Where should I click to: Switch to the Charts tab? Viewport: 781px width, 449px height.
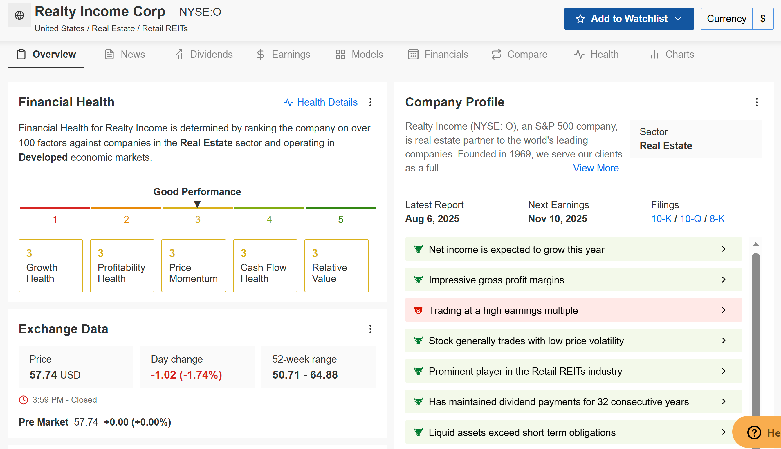click(672, 54)
